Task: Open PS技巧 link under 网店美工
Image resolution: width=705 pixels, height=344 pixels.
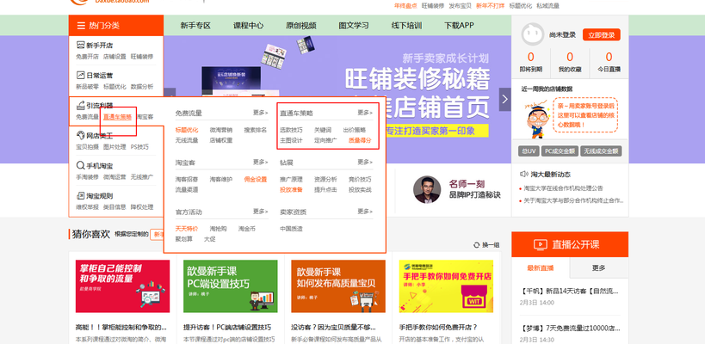Action: pyautogui.click(x=139, y=147)
